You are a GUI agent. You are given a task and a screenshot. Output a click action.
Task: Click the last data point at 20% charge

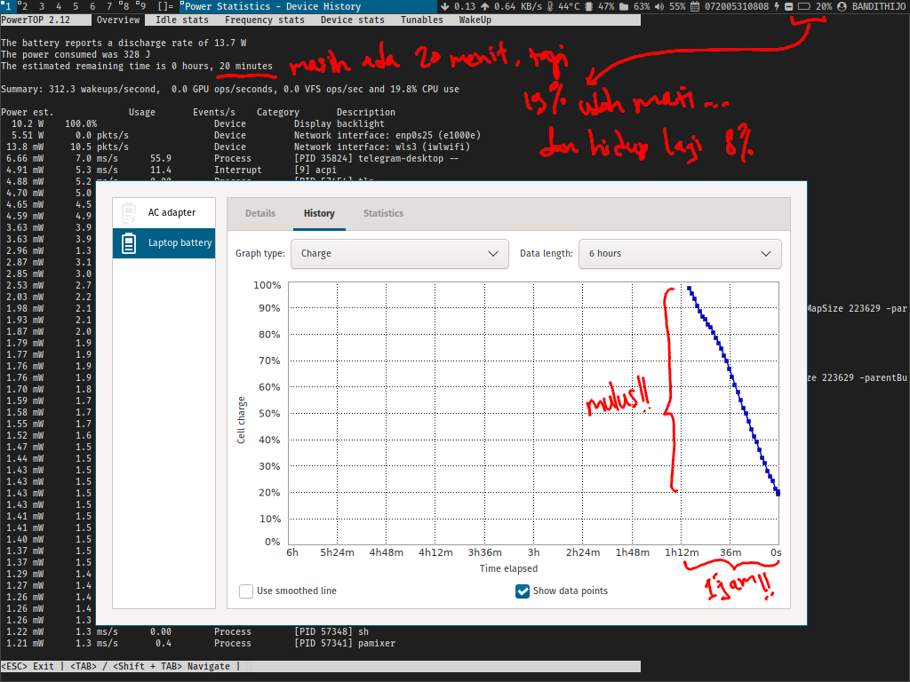(778, 493)
